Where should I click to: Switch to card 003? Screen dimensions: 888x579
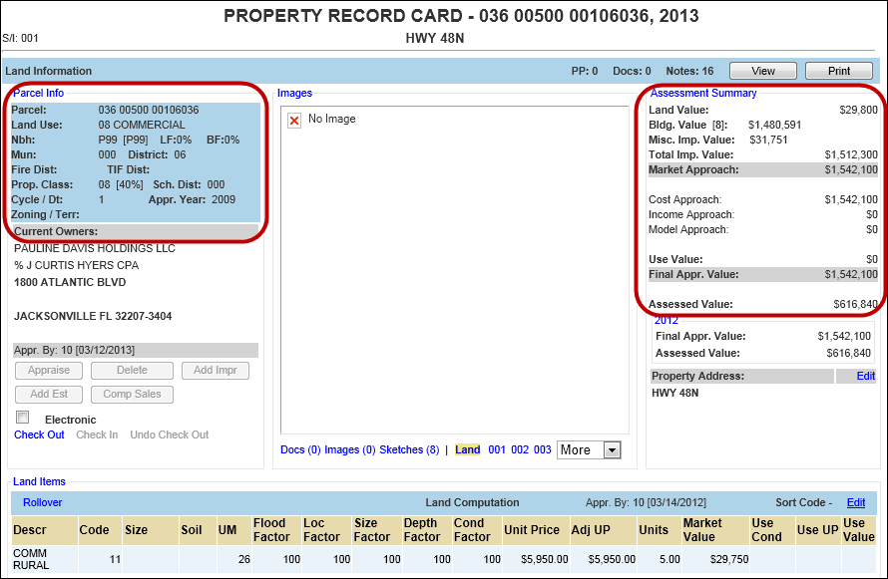click(542, 449)
